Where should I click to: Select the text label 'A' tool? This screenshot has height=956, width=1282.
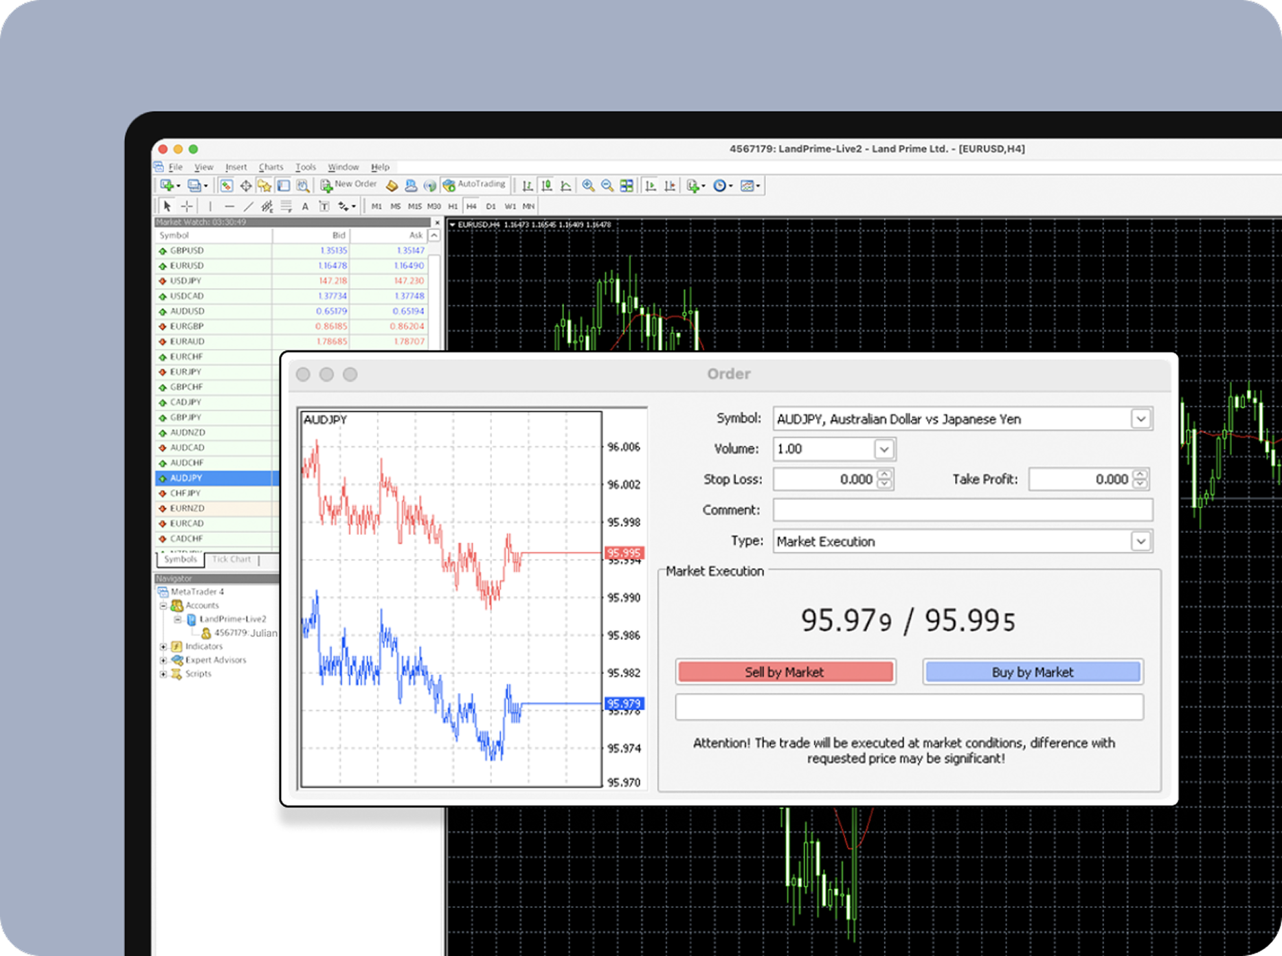[305, 206]
